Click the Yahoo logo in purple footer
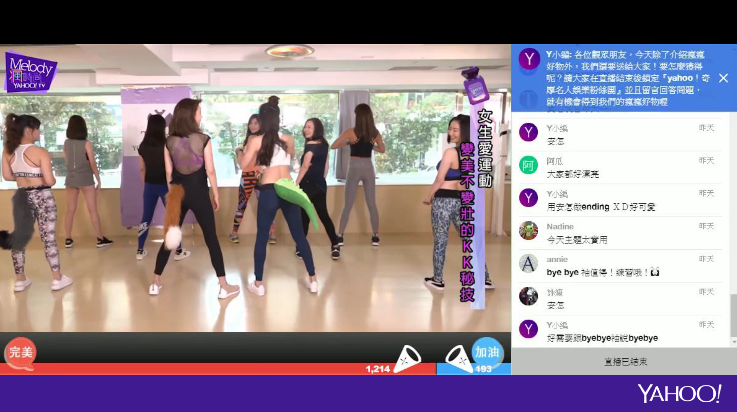This screenshot has width=737, height=412. click(x=679, y=393)
